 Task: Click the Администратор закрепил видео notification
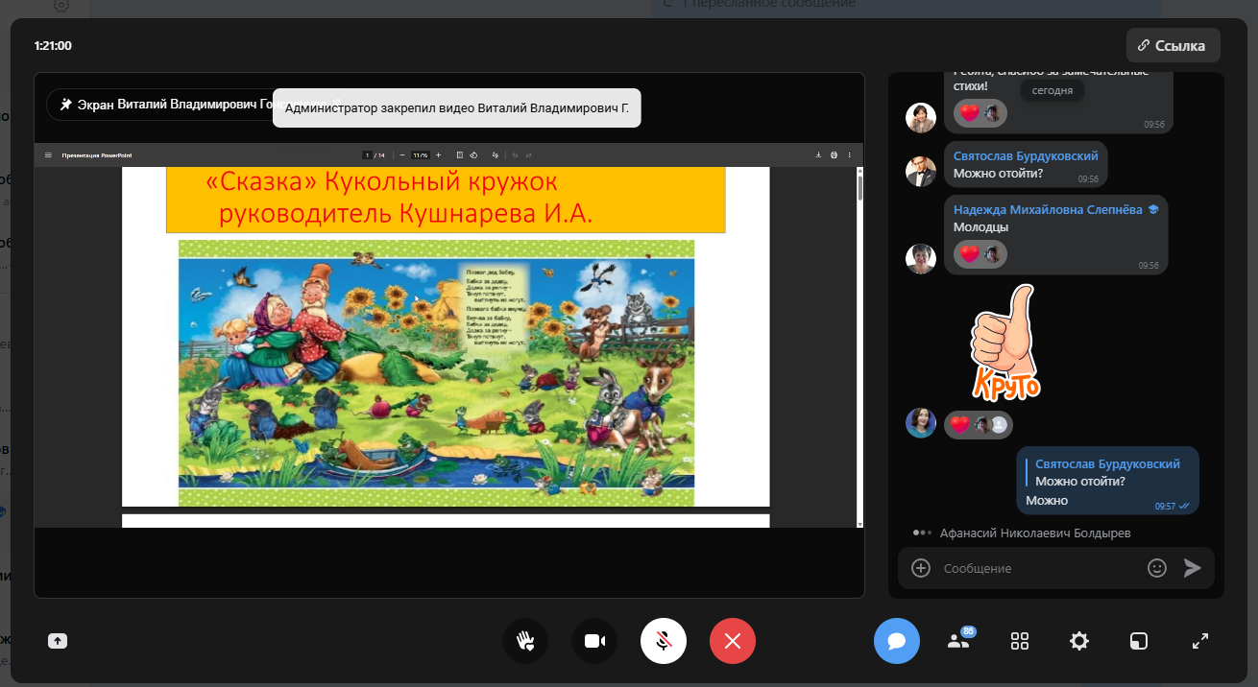pyautogui.click(x=457, y=108)
